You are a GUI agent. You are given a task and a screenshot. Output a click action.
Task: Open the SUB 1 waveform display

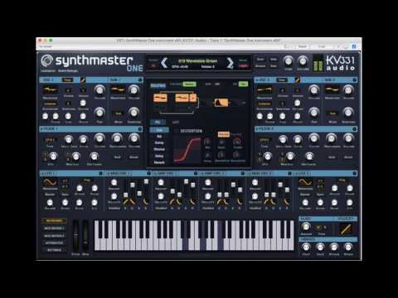click(118, 90)
